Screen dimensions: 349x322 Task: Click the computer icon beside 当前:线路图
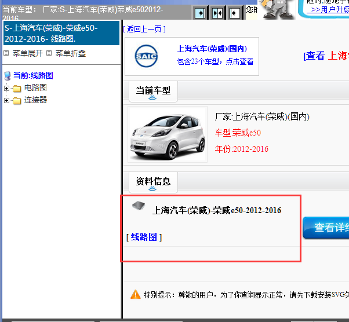point(8,76)
